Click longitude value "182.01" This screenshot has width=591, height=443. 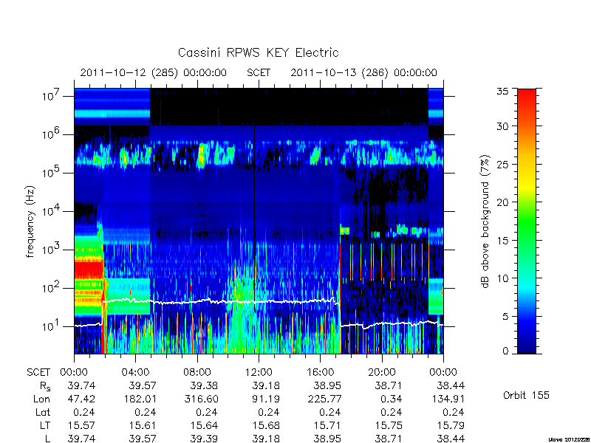[140, 399]
